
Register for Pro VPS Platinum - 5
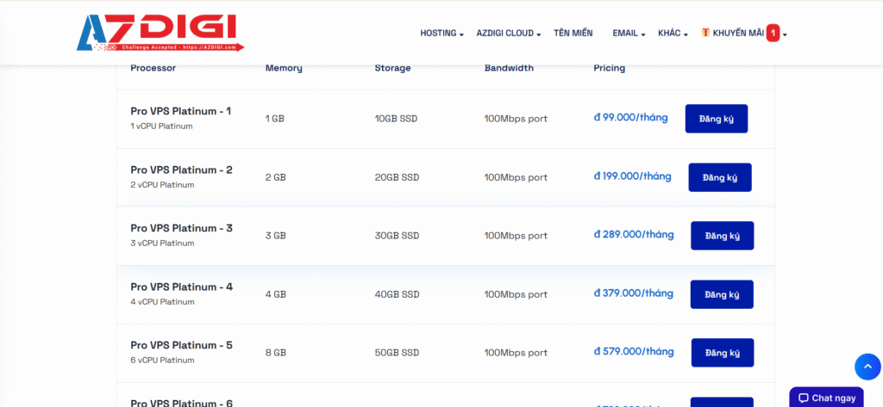pos(722,353)
